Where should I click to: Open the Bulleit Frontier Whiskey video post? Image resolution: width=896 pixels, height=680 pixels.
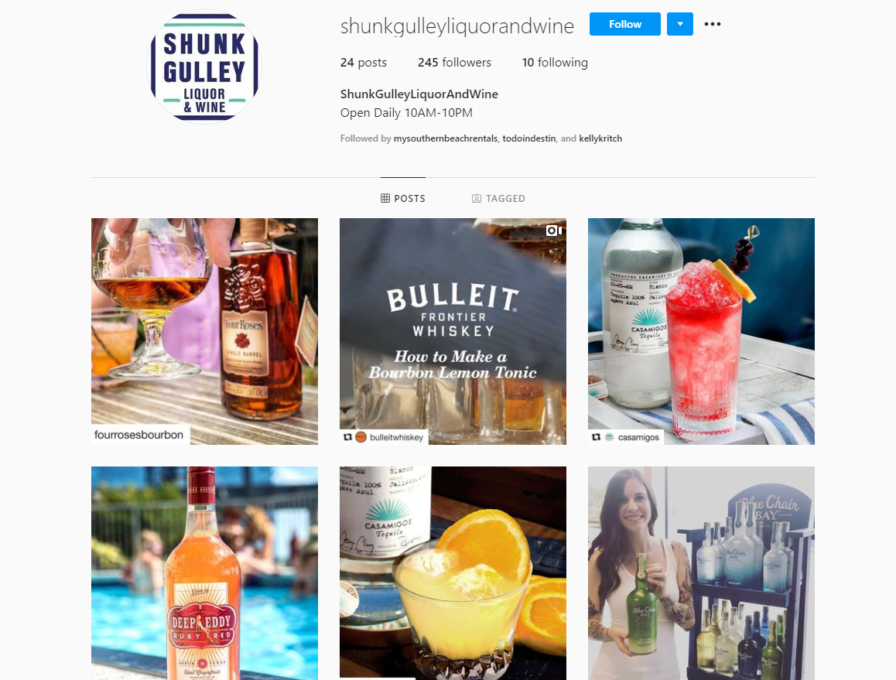(x=453, y=331)
